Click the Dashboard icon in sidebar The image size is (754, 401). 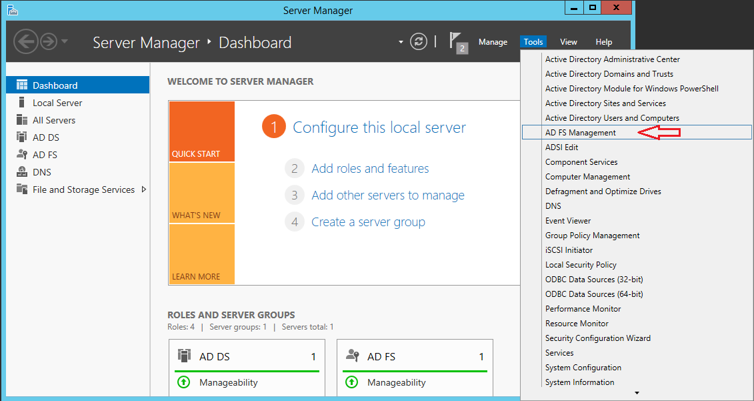coord(22,85)
